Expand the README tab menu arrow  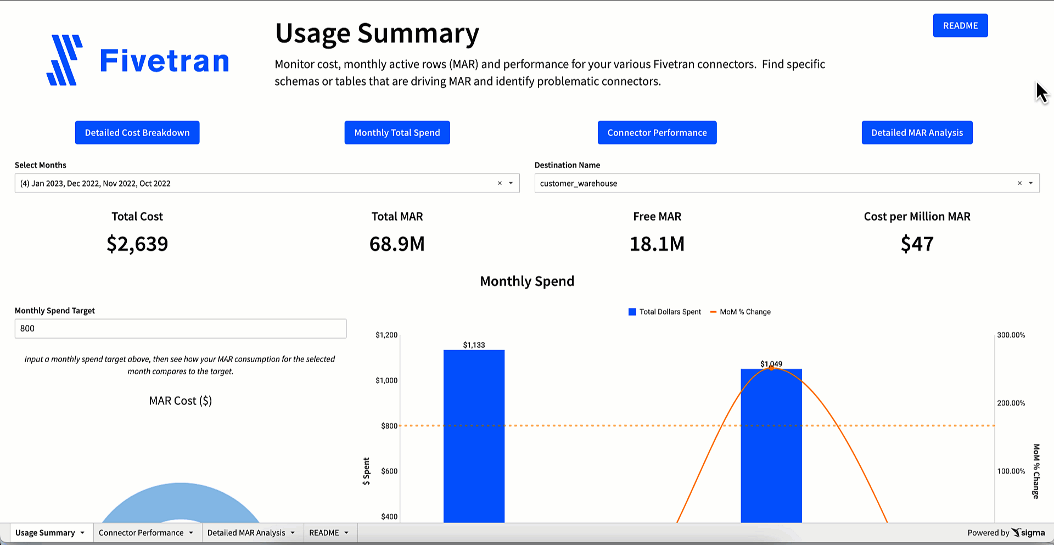tap(346, 533)
